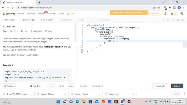The image size is (187, 105).
Task: Click the LeetCode logo in the header
Action: coord(9,14)
